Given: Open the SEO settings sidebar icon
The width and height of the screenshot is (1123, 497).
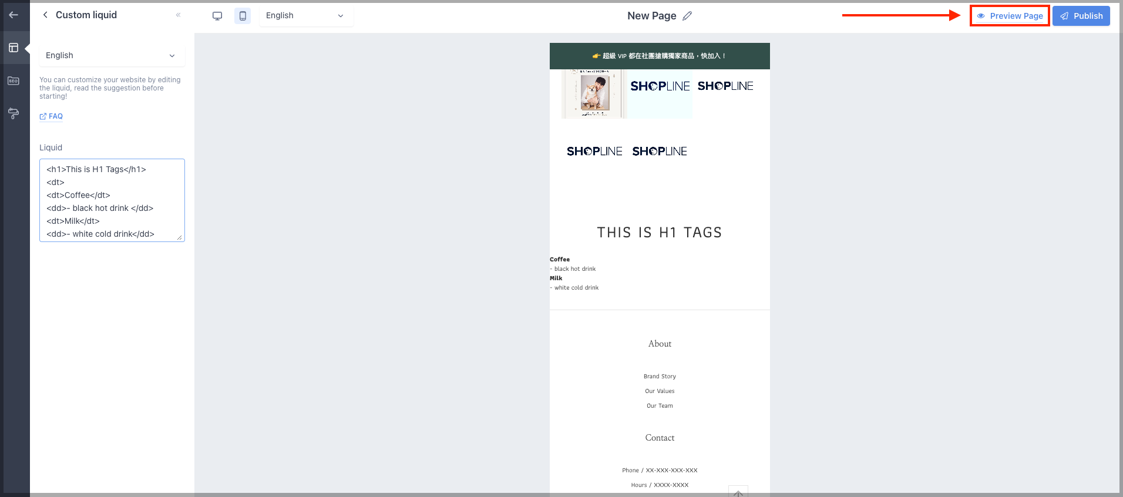Looking at the screenshot, I should (x=14, y=80).
